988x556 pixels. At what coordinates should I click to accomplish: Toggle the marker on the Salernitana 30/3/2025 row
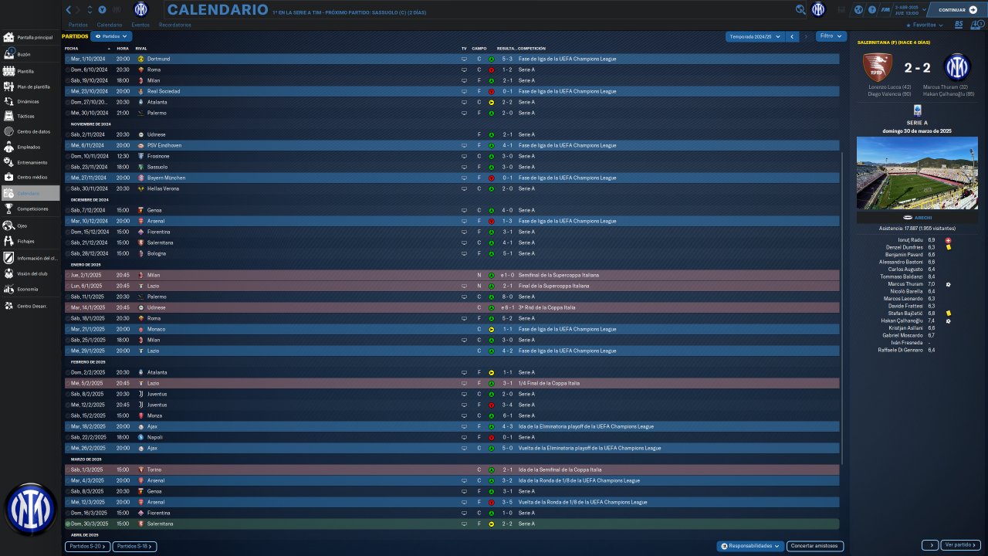click(x=67, y=524)
